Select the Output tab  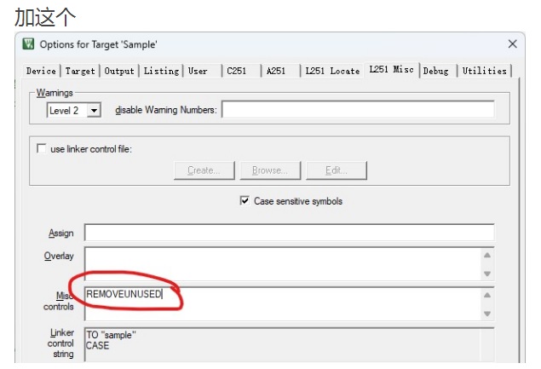click(119, 71)
